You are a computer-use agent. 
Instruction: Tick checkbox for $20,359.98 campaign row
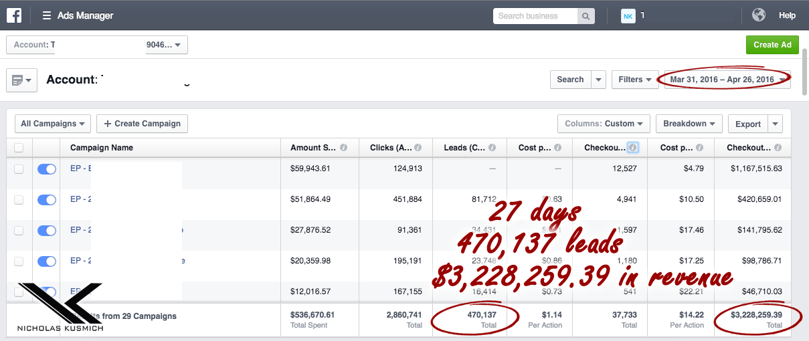(19, 261)
